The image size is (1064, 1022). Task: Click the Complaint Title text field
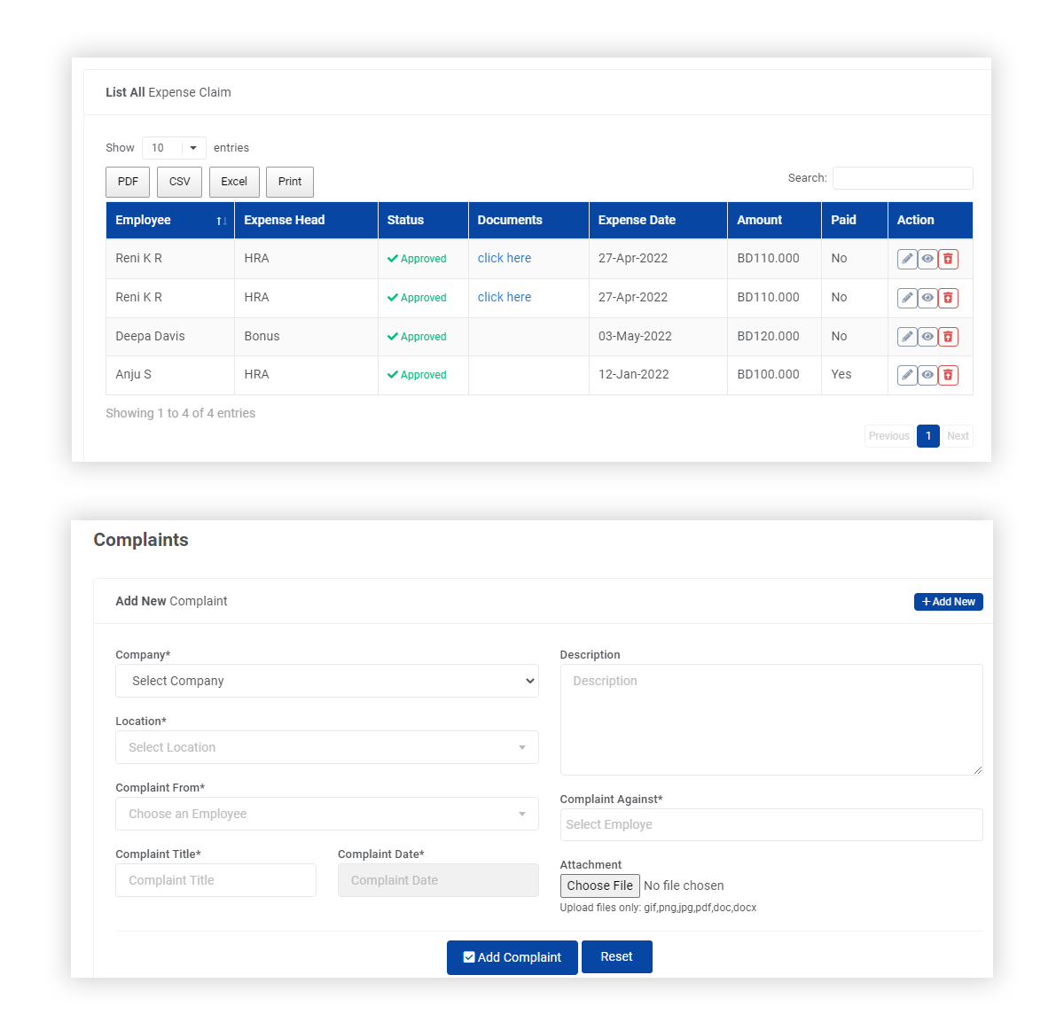coord(215,880)
